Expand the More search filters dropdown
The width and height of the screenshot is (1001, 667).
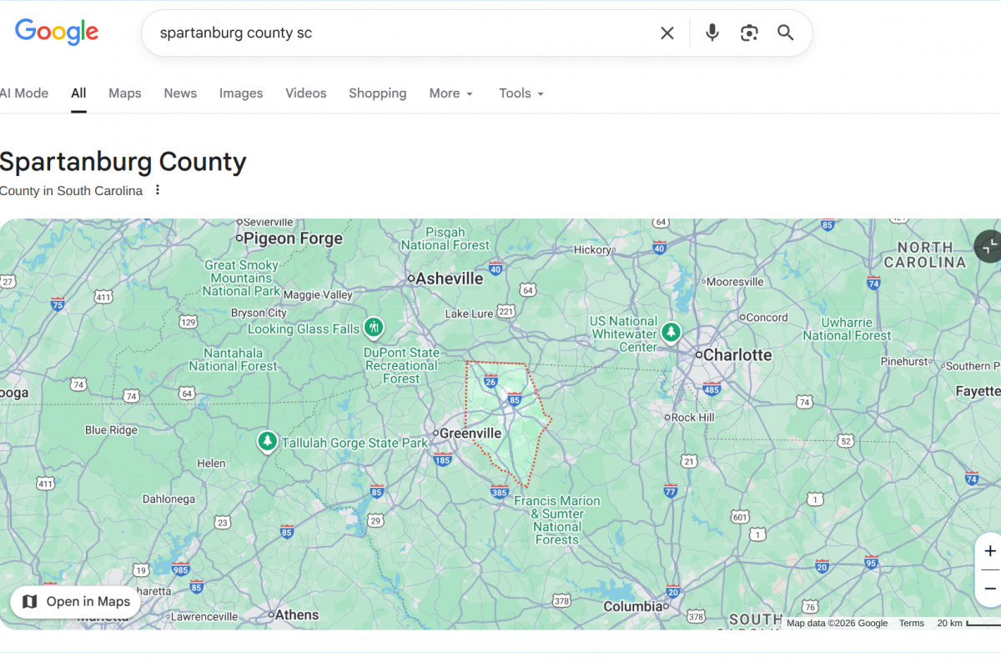coord(451,93)
